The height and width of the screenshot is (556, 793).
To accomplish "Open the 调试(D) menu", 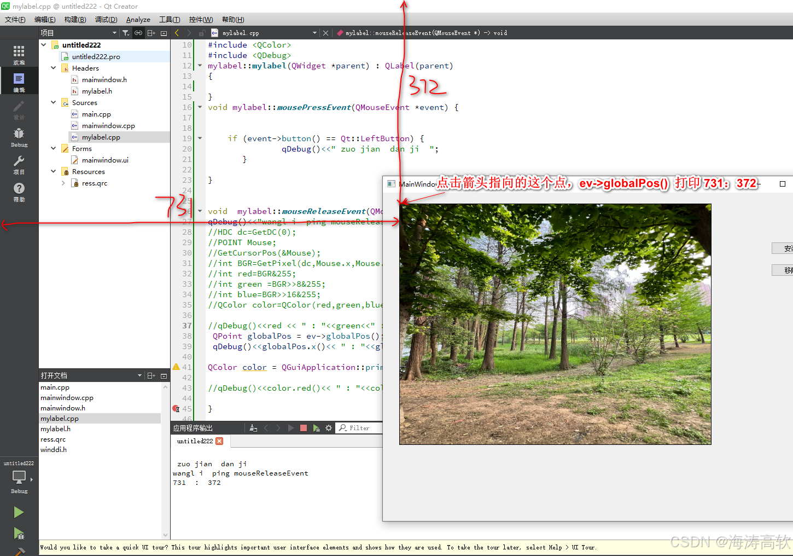I will click(106, 19).
